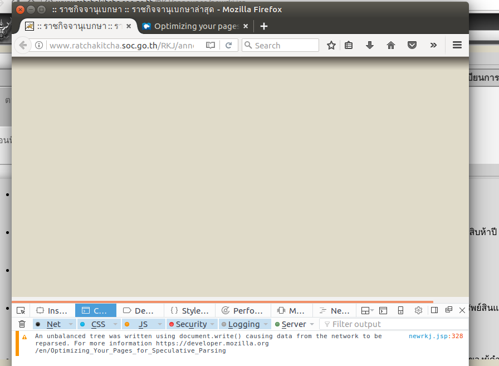Go to the Home page icon
This screenshot has height=366, width=499.
(391, 45)
